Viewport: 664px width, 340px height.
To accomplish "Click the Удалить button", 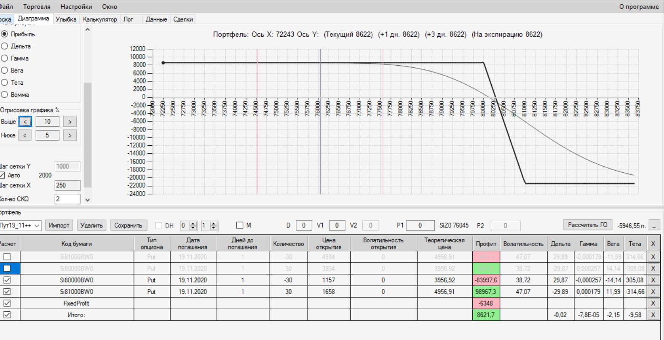I will [x=91, y=225].
